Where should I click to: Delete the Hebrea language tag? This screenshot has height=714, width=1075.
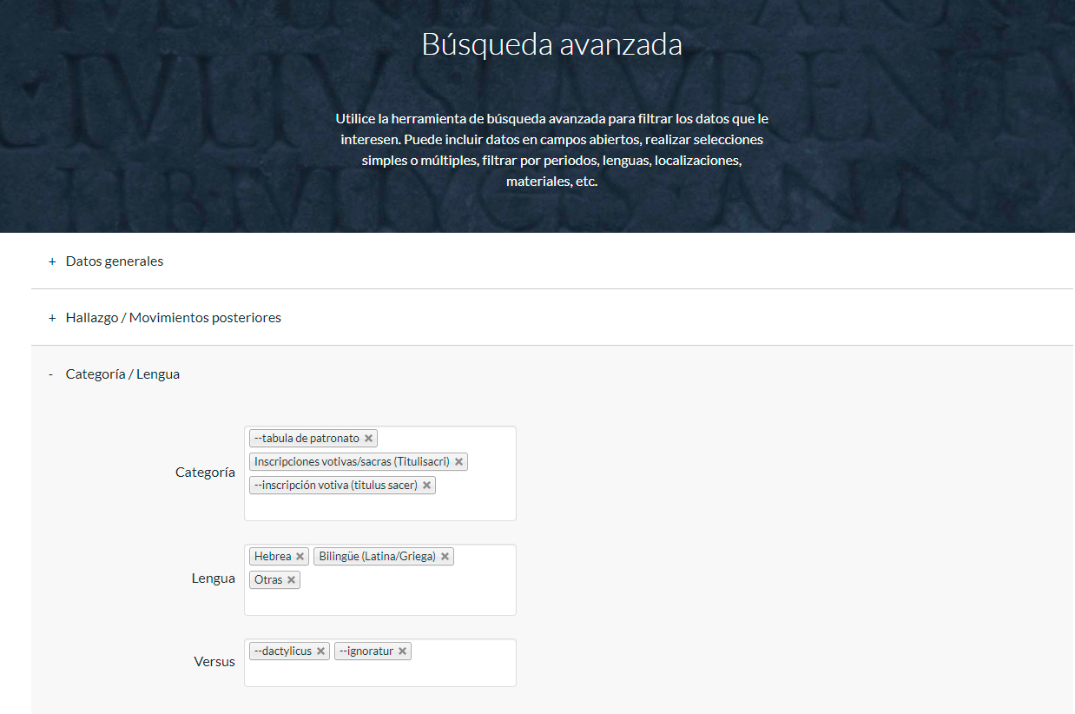point(300,557)
